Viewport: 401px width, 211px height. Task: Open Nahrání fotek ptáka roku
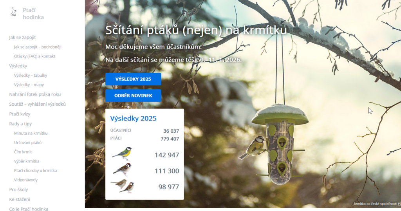point(35,94)
